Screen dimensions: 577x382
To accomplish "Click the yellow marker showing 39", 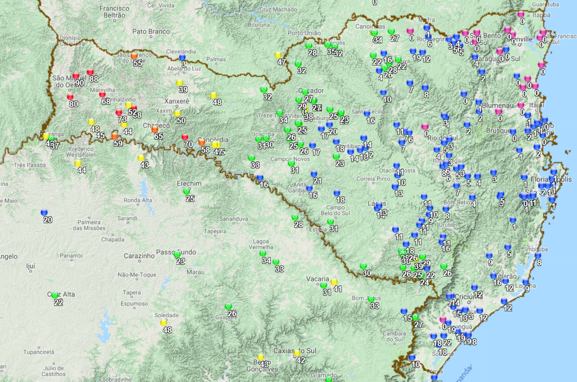I will pyautogui.click(x=179, y=83).
